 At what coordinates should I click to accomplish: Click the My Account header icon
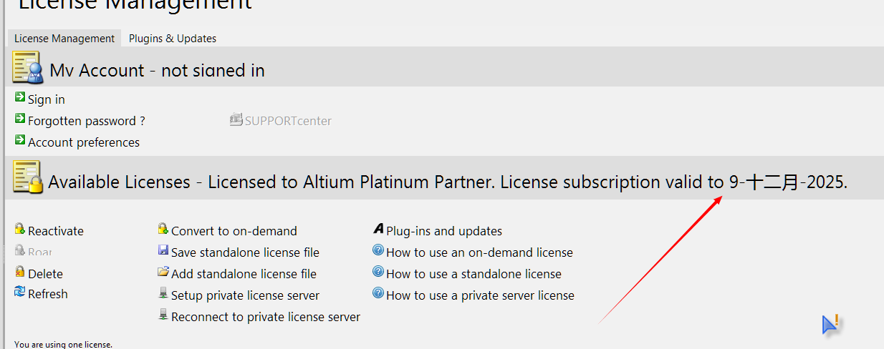click(x=27, y=69)
